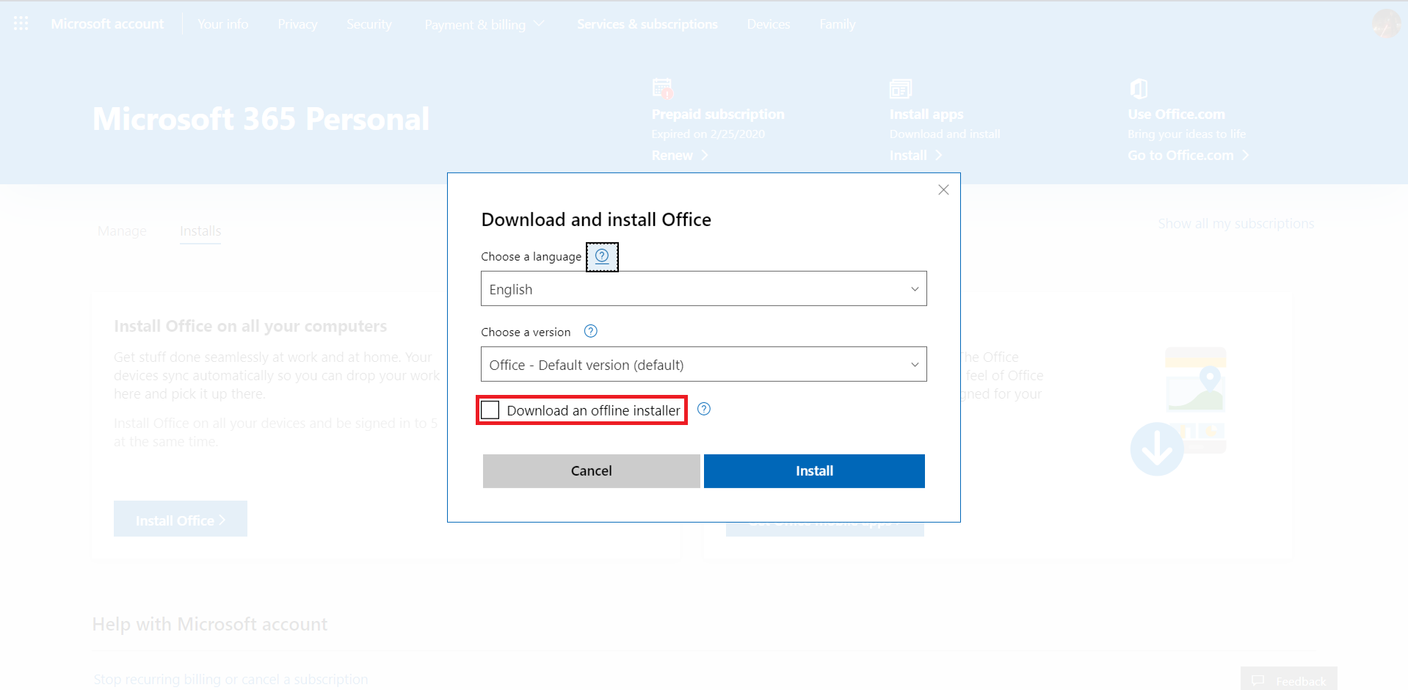Click the Cancel button in dialog
This screenshot has height=690, width=1408.
coord(591,471)
